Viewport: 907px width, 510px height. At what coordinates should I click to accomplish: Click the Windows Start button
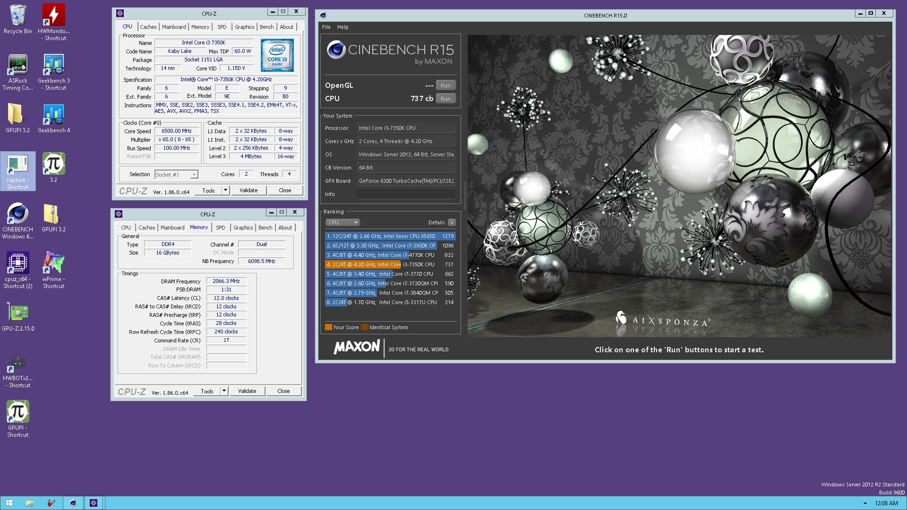9,503
